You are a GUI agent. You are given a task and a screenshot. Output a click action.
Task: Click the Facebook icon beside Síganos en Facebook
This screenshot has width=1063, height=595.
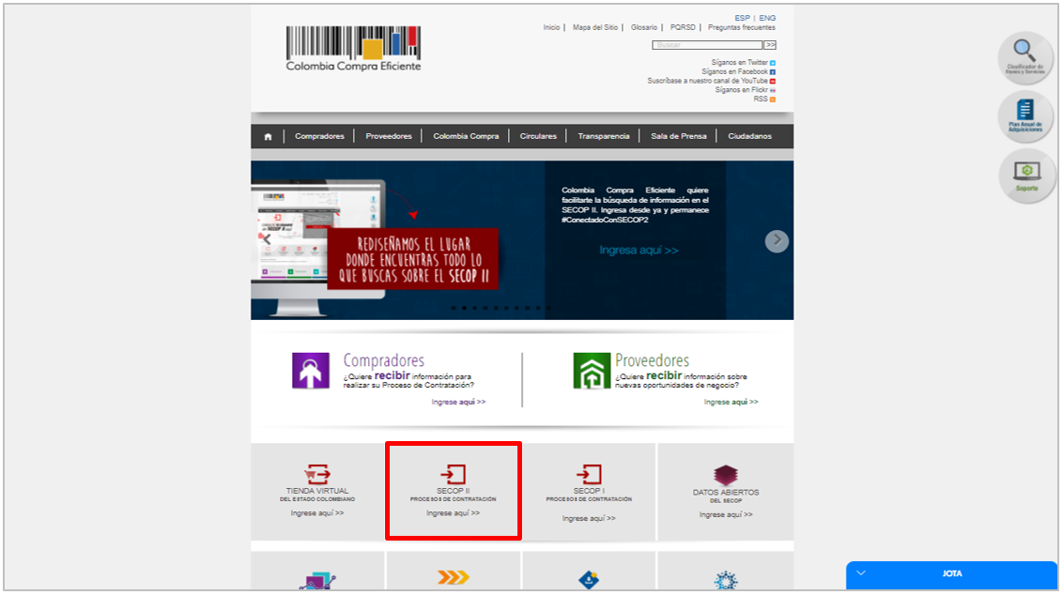pos(772,72)
